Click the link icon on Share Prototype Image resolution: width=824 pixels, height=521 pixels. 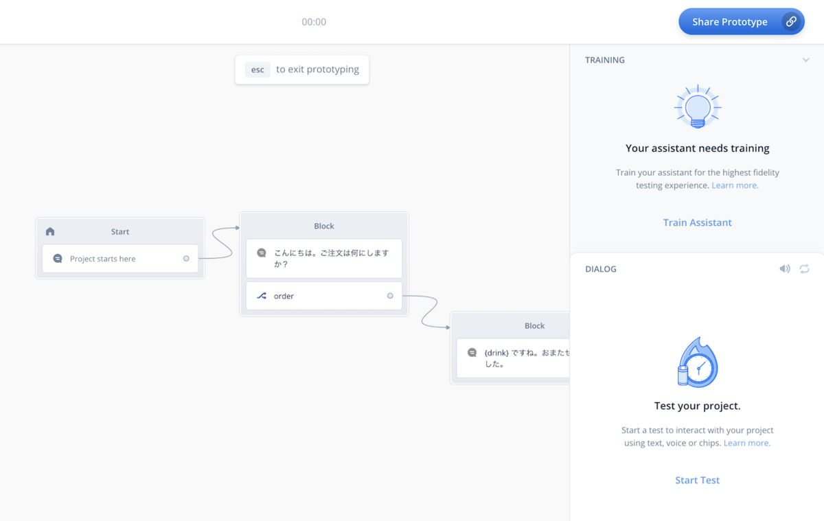791,22
